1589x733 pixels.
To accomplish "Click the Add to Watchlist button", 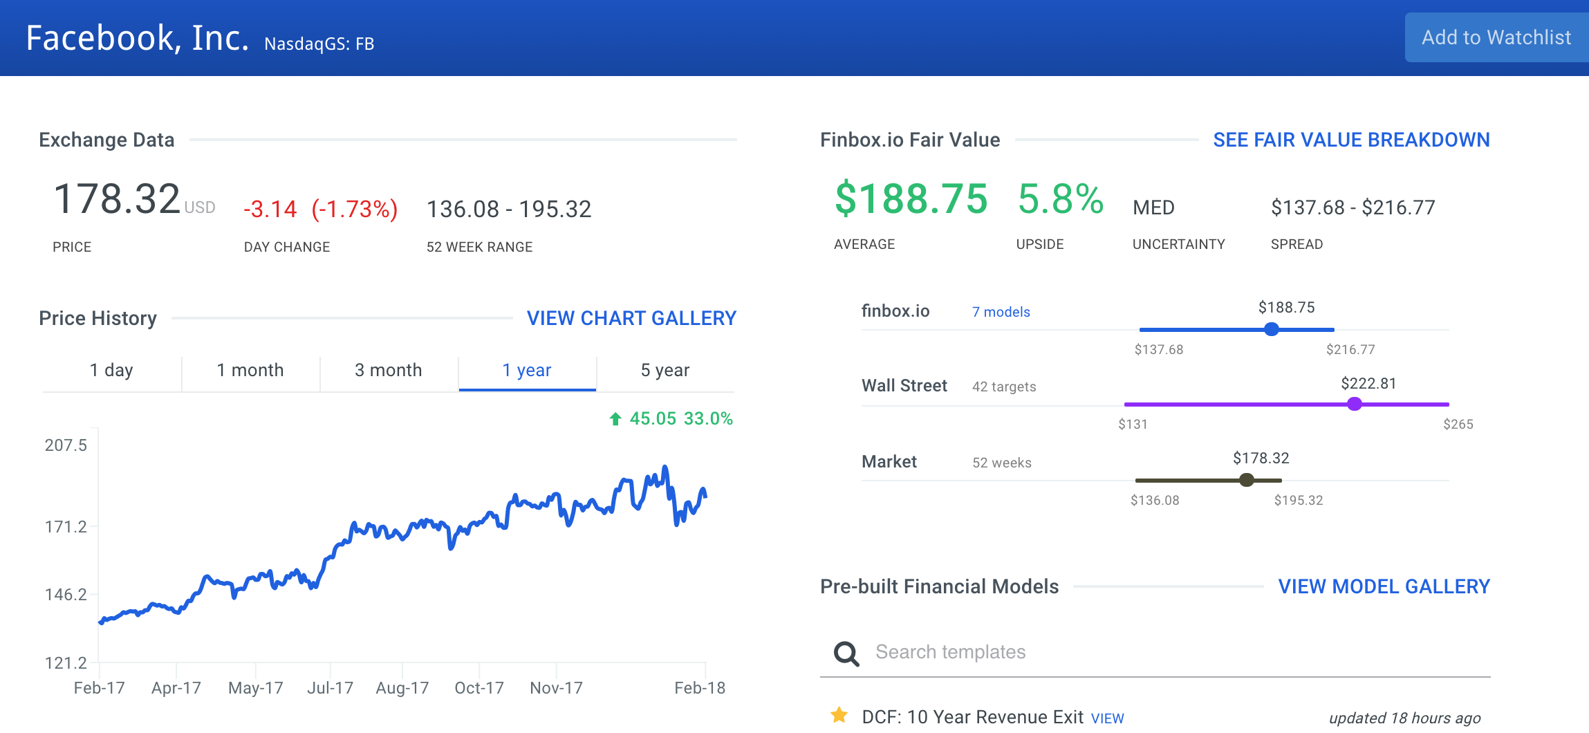I will (1496, 37).
